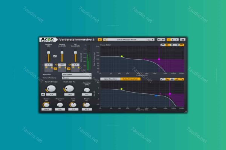The width and height of the screenshot is (226, 150).
Task: Click the Dispersion value field
Action: coord(60,109)
